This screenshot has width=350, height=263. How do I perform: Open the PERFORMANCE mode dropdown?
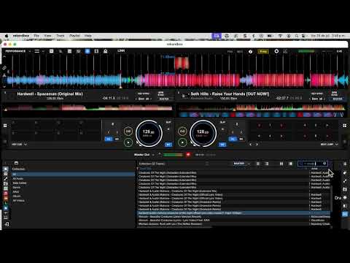pyautogui.click(x=18, y=51)
